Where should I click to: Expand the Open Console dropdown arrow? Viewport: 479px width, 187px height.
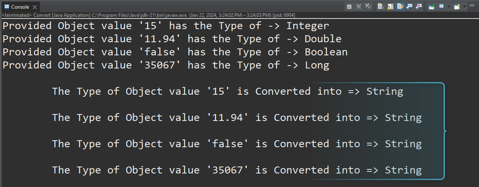click(x=465, y=7)
